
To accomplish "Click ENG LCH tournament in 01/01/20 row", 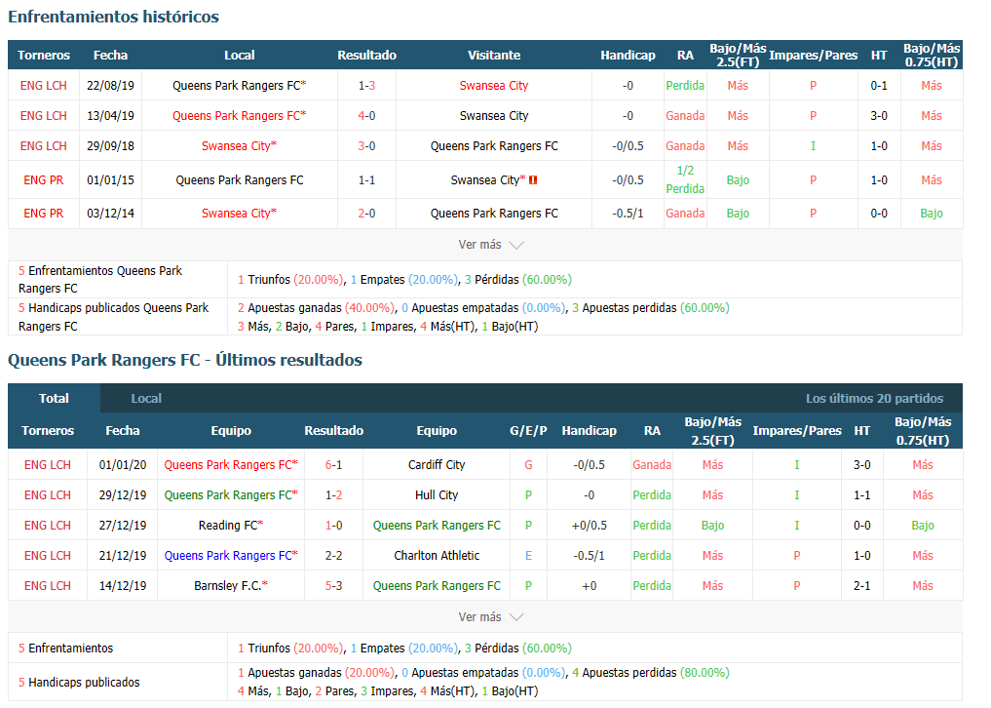I will (48, 465).
